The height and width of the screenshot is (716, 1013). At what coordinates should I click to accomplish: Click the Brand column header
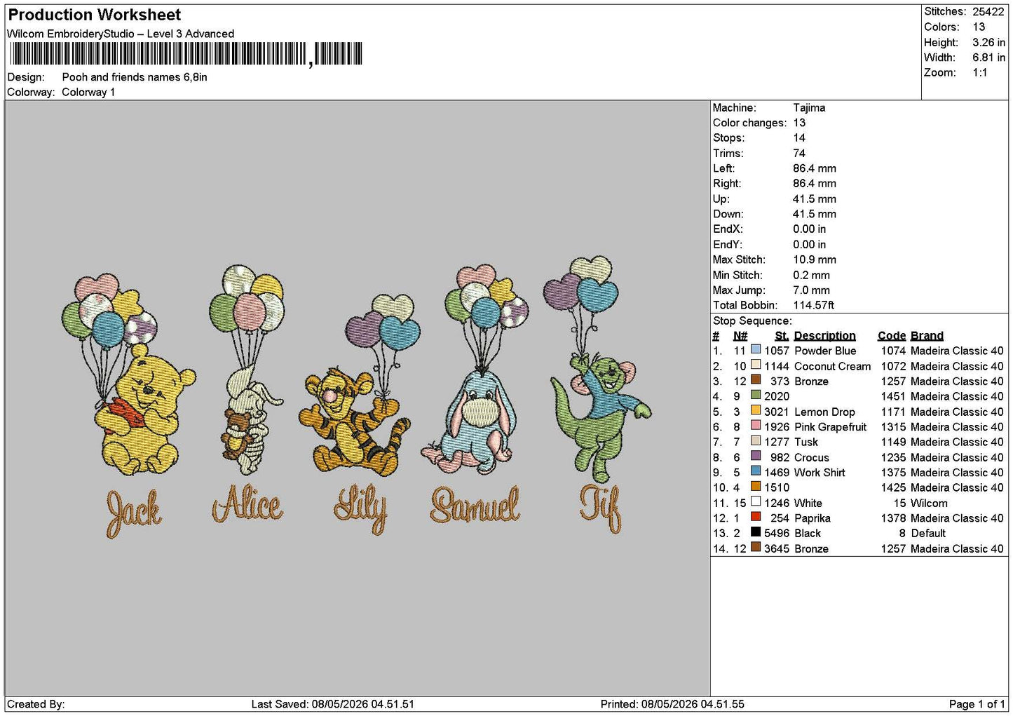point(927,335)
